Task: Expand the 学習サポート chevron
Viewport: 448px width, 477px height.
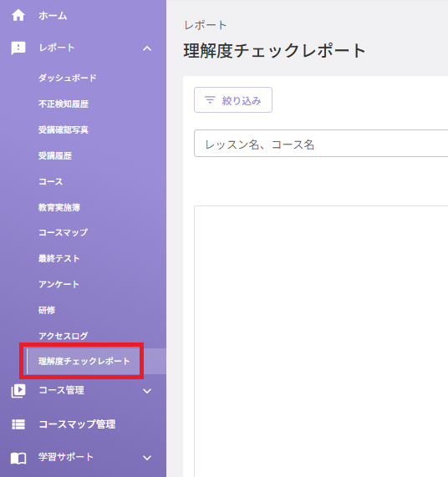Action: click(x=147, y=458)
